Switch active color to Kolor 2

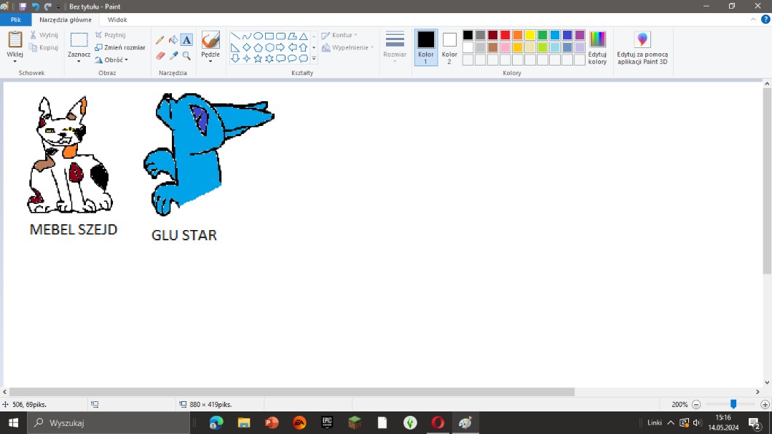(x=449, y=47)
